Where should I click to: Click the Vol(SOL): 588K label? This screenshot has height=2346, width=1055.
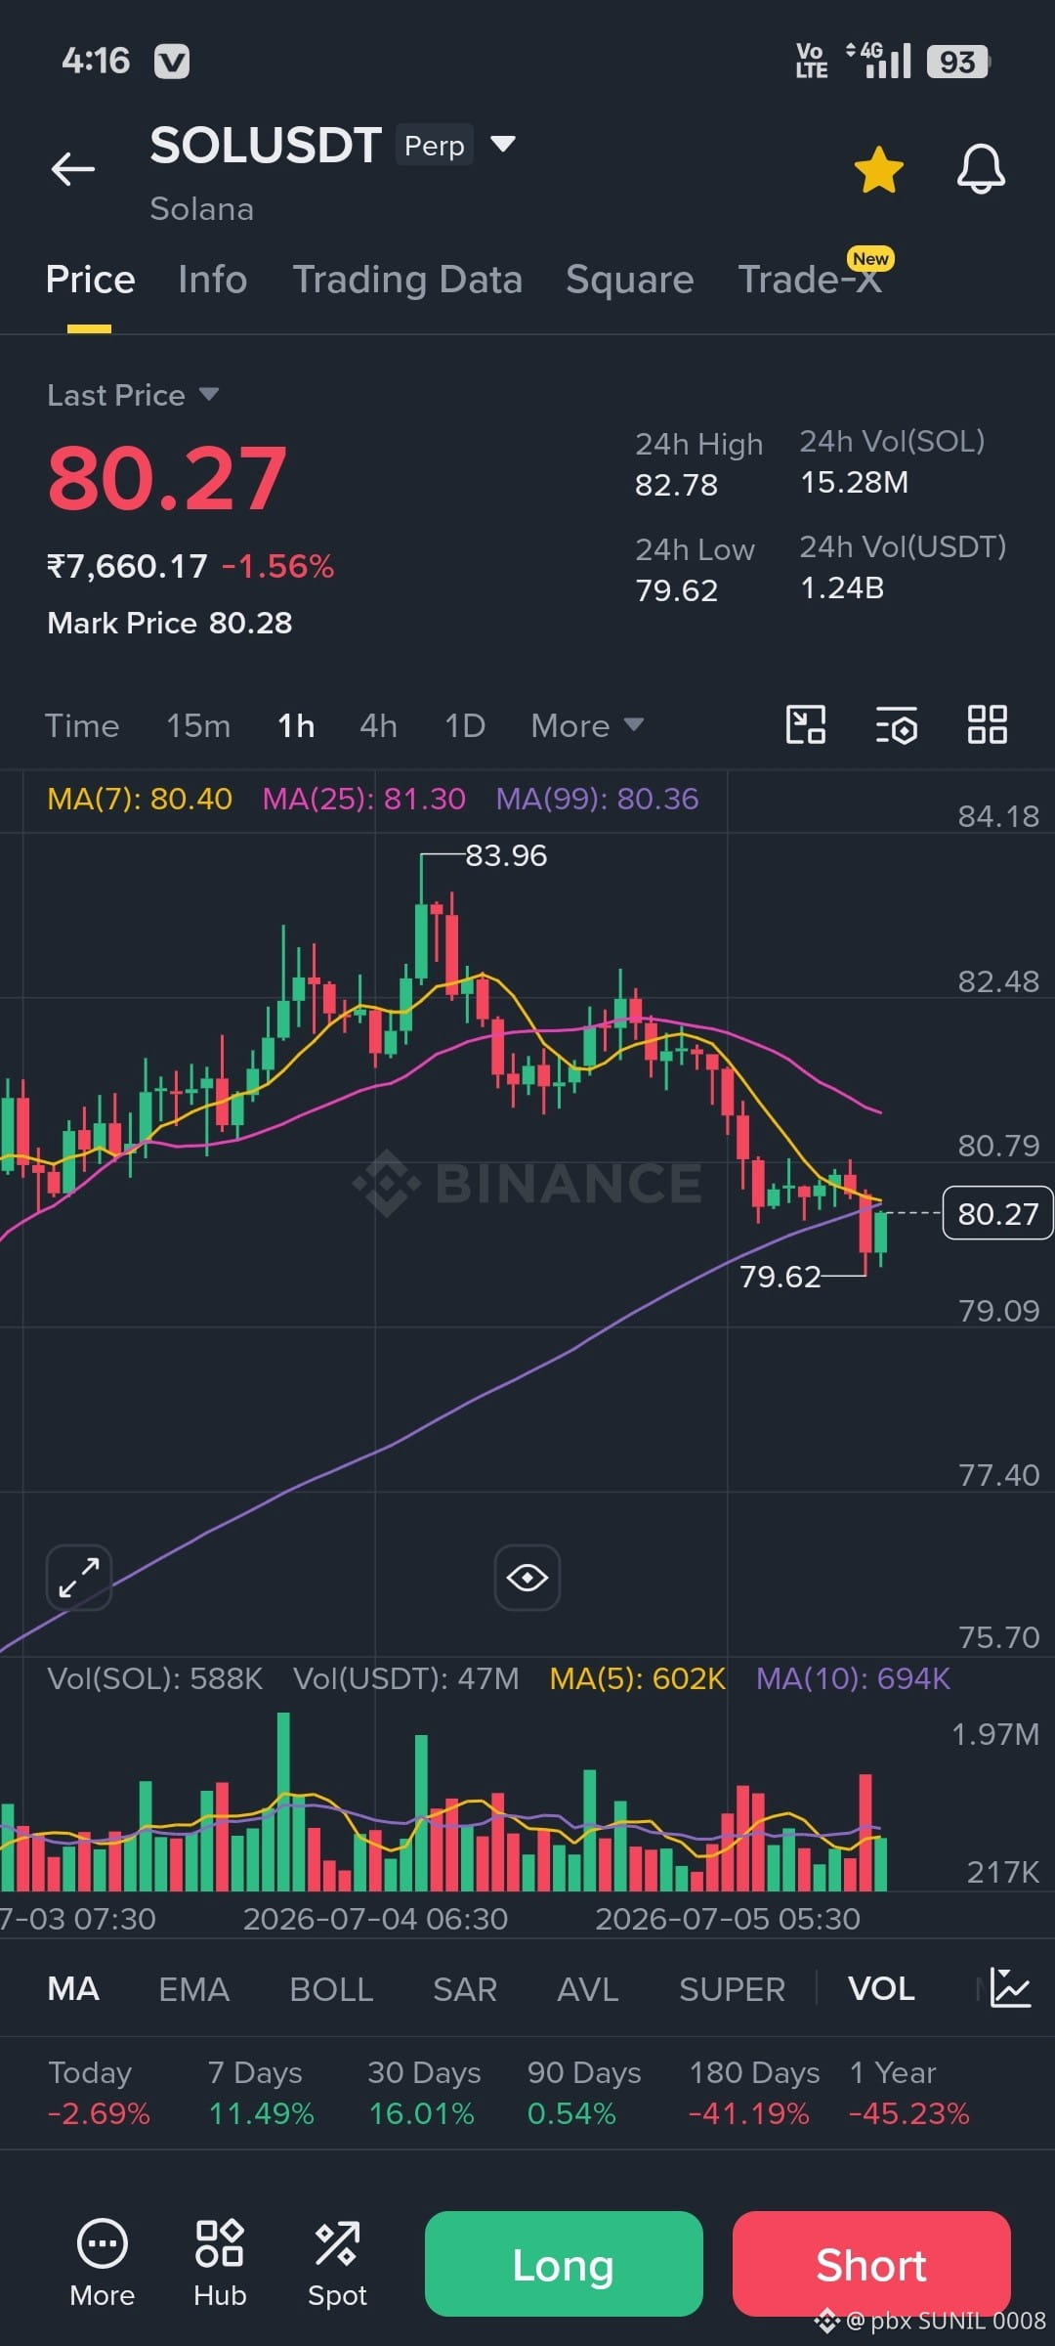[155, 1678]
